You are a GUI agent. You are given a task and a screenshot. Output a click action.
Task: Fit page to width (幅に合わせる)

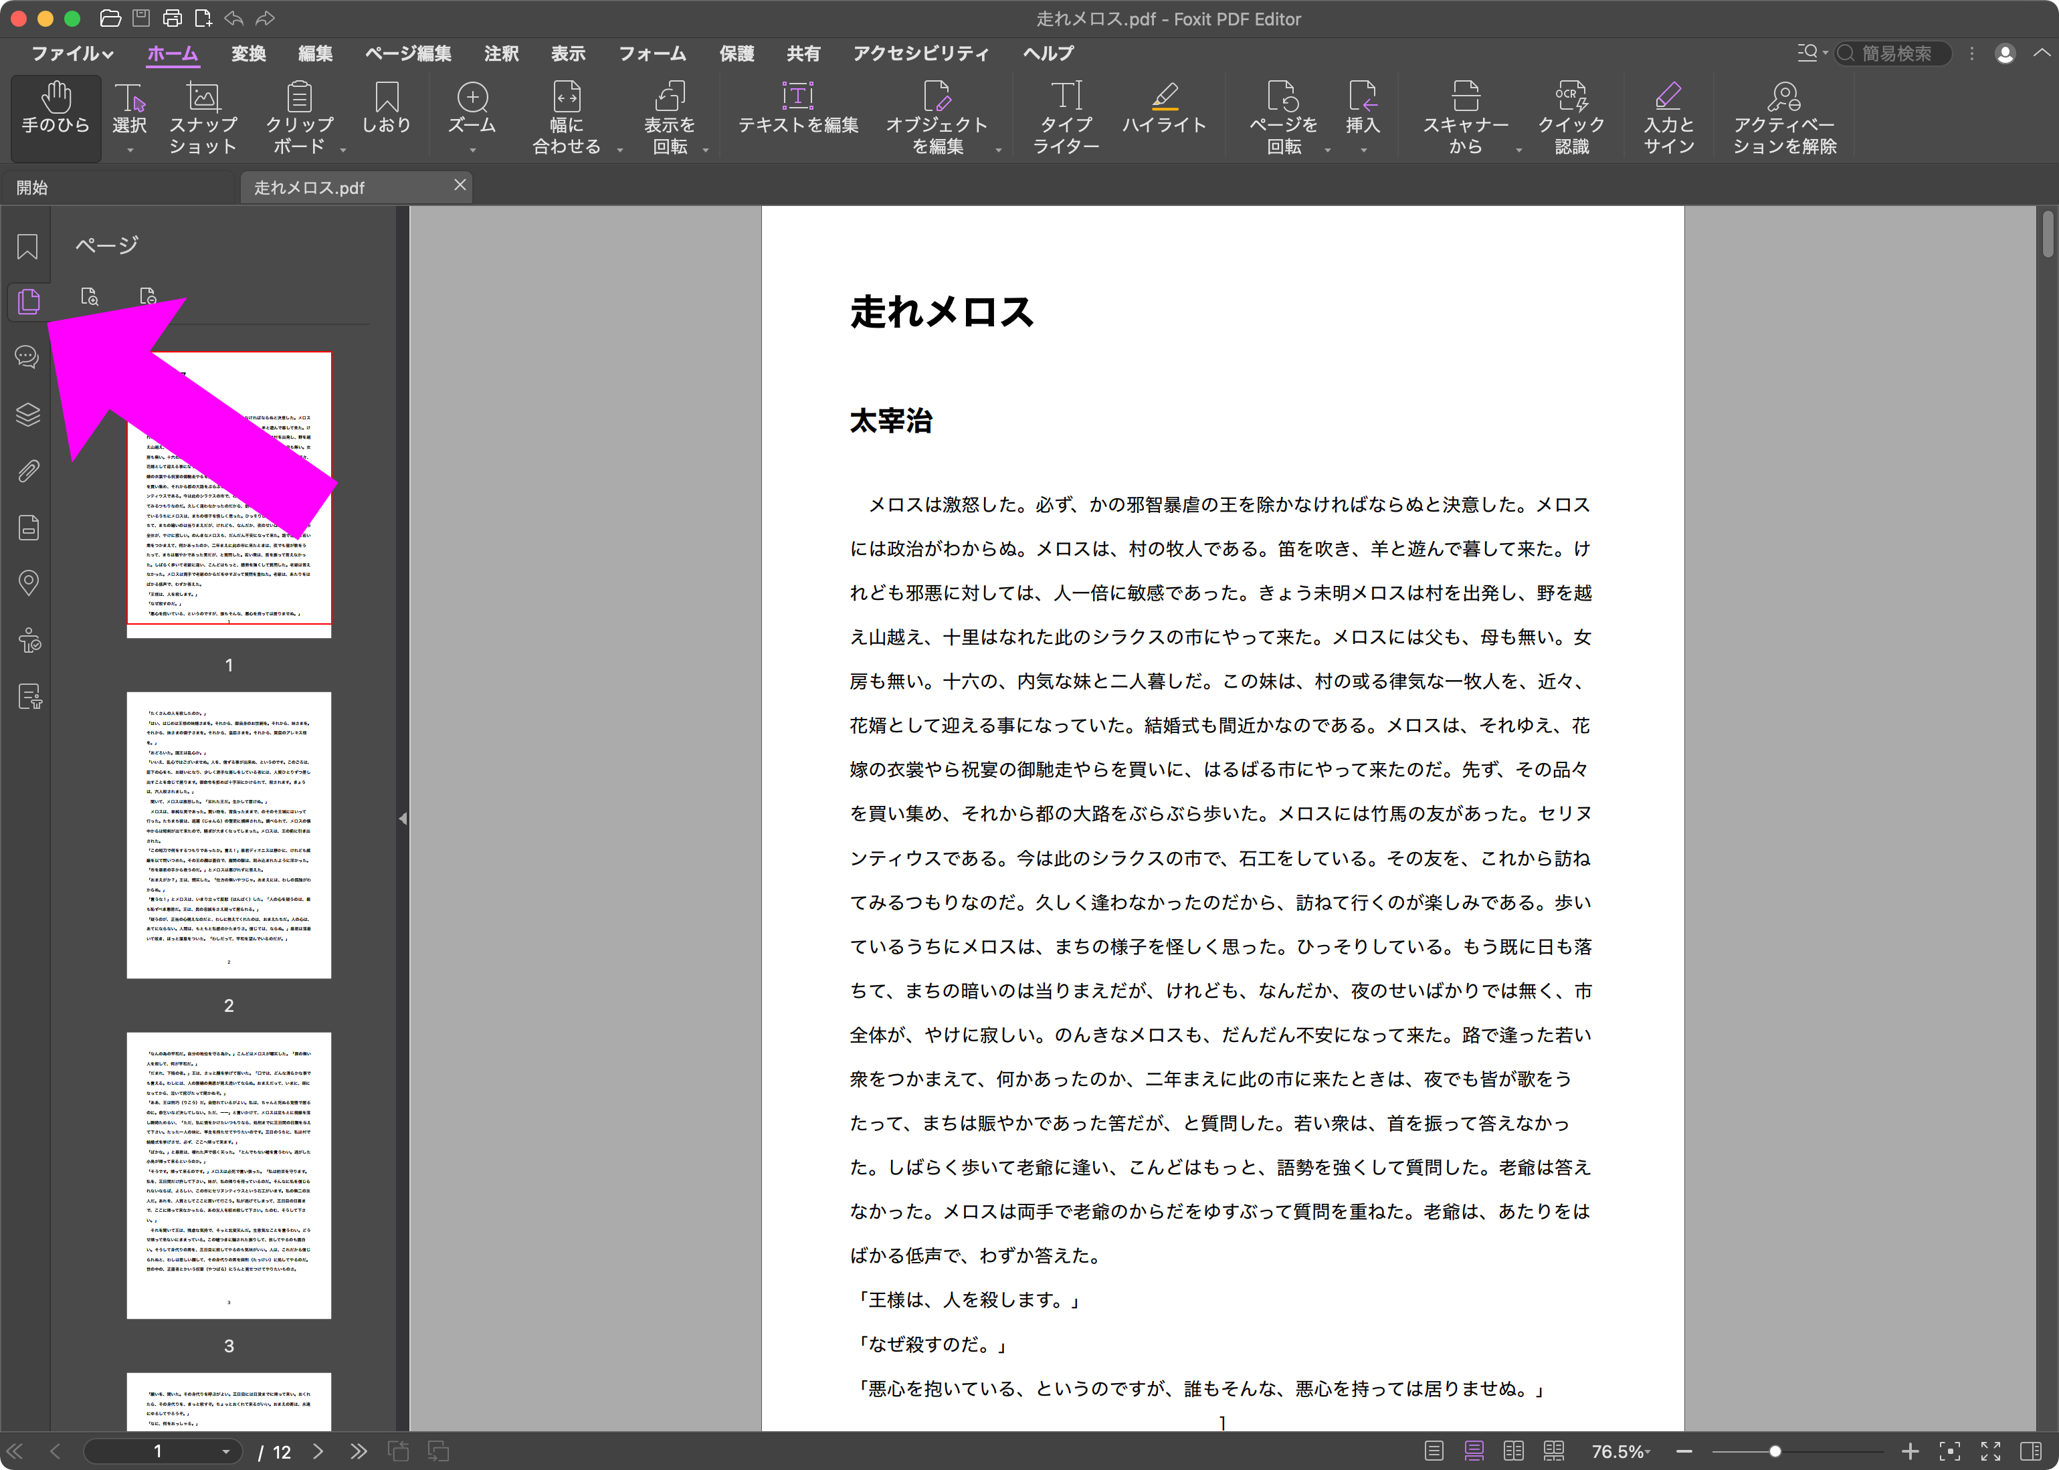(x=567, y=118)
